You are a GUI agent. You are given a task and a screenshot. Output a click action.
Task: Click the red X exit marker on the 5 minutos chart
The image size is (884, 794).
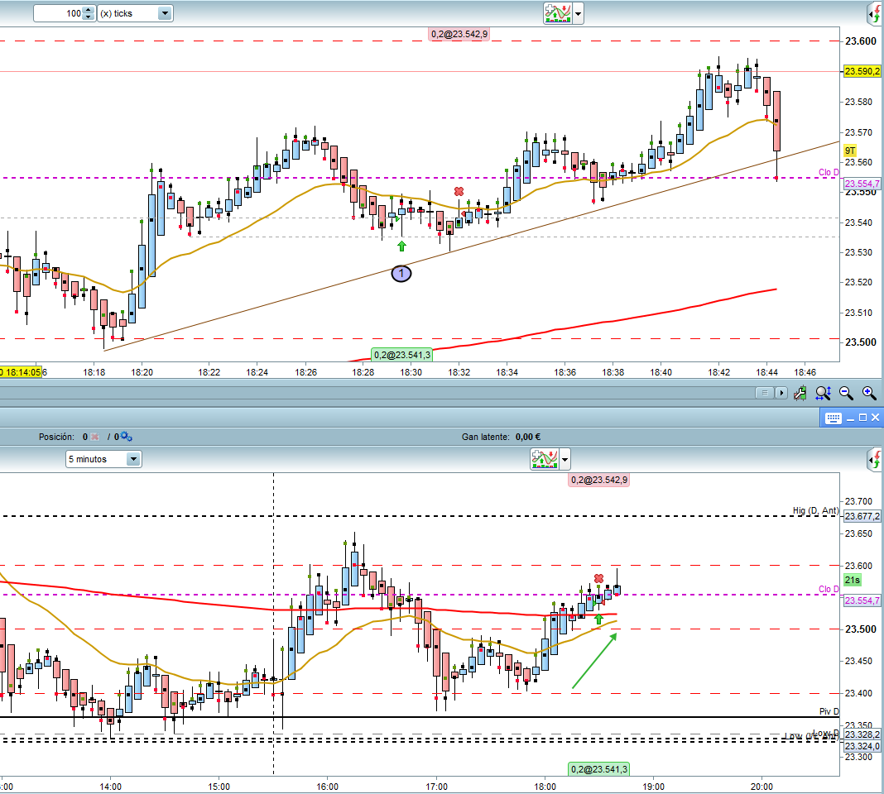[598, 578]
